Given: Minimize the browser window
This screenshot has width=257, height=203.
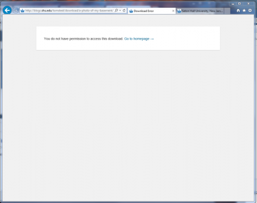Looking at the screenshot, I should coord(233,4).
